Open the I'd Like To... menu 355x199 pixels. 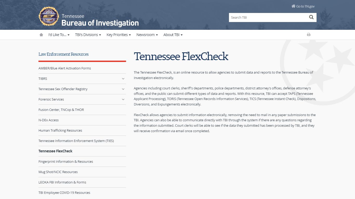(59, 35)
